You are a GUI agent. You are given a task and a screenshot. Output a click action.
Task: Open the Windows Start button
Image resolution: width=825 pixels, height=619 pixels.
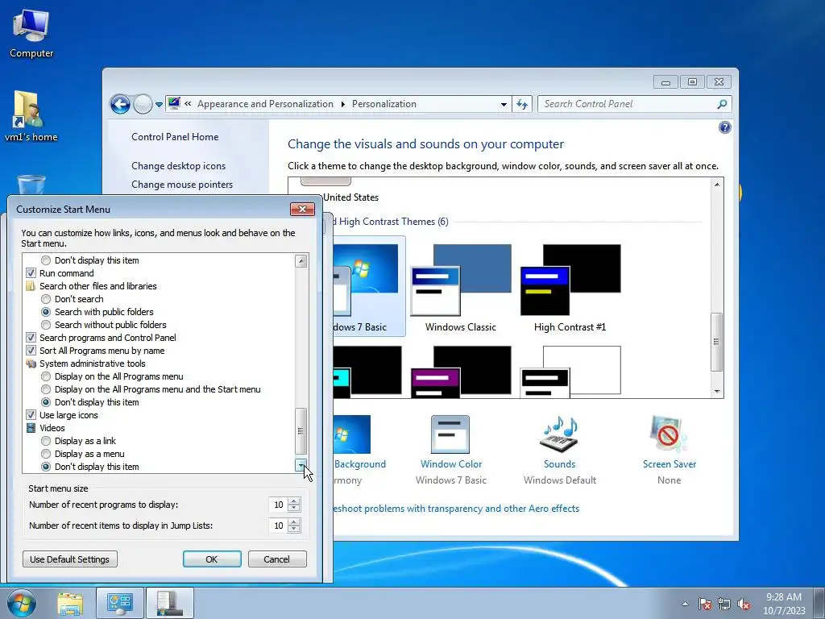pyautogui.click(x=22, y=603)
